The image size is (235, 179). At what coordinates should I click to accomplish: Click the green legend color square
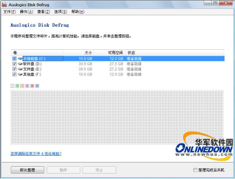[17, 86]
